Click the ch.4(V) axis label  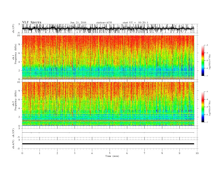pos(13,144)
